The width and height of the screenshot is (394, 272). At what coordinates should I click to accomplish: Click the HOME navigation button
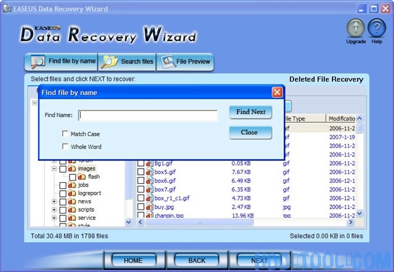134,260
